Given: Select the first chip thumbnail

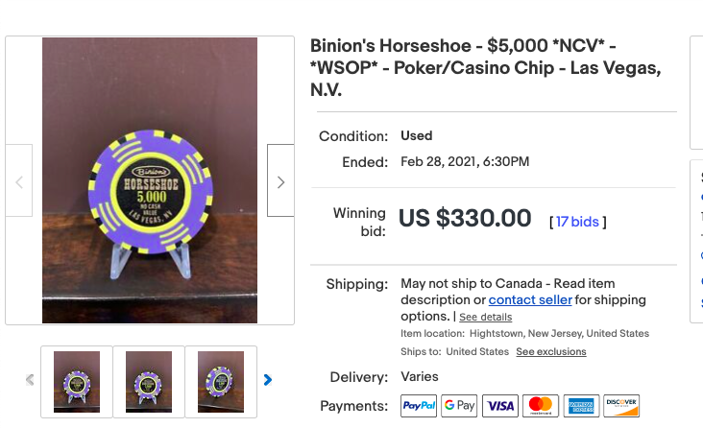Looking at the screenshot, I should tap(77, 382).
